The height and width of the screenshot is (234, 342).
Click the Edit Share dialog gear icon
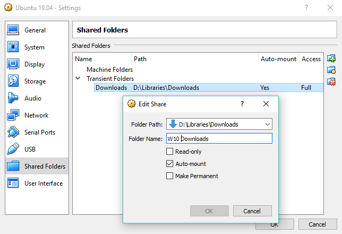pos(131,104)
